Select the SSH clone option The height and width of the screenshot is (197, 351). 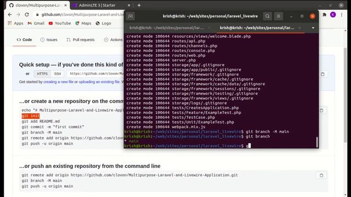click(x=57, y=74)
